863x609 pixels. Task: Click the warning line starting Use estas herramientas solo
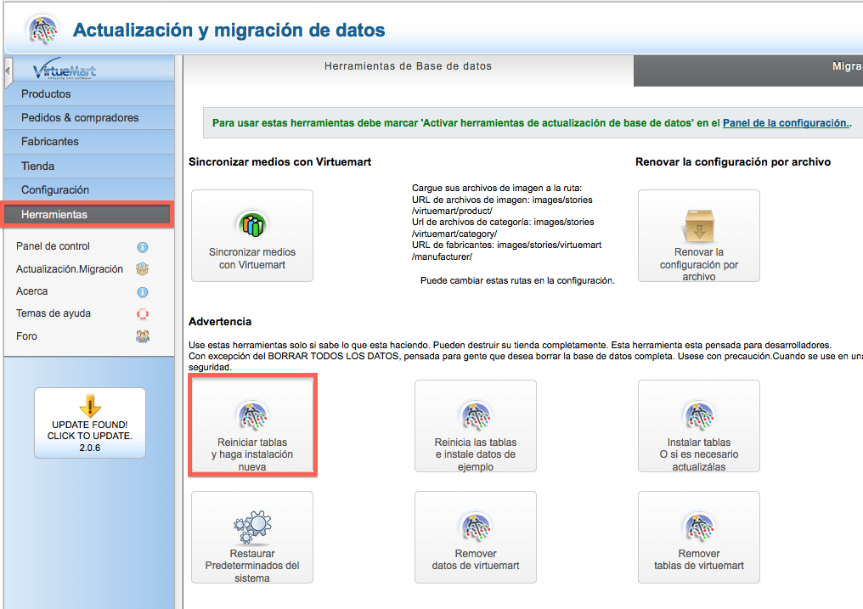pyautogui.click(x=510, y=345)
